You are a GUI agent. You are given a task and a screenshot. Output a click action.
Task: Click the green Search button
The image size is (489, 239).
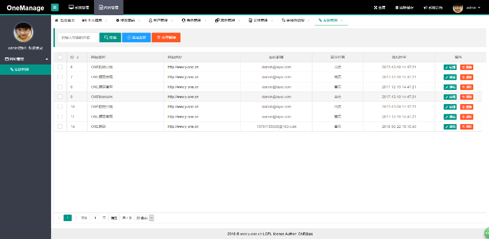[x=110, y=37]
